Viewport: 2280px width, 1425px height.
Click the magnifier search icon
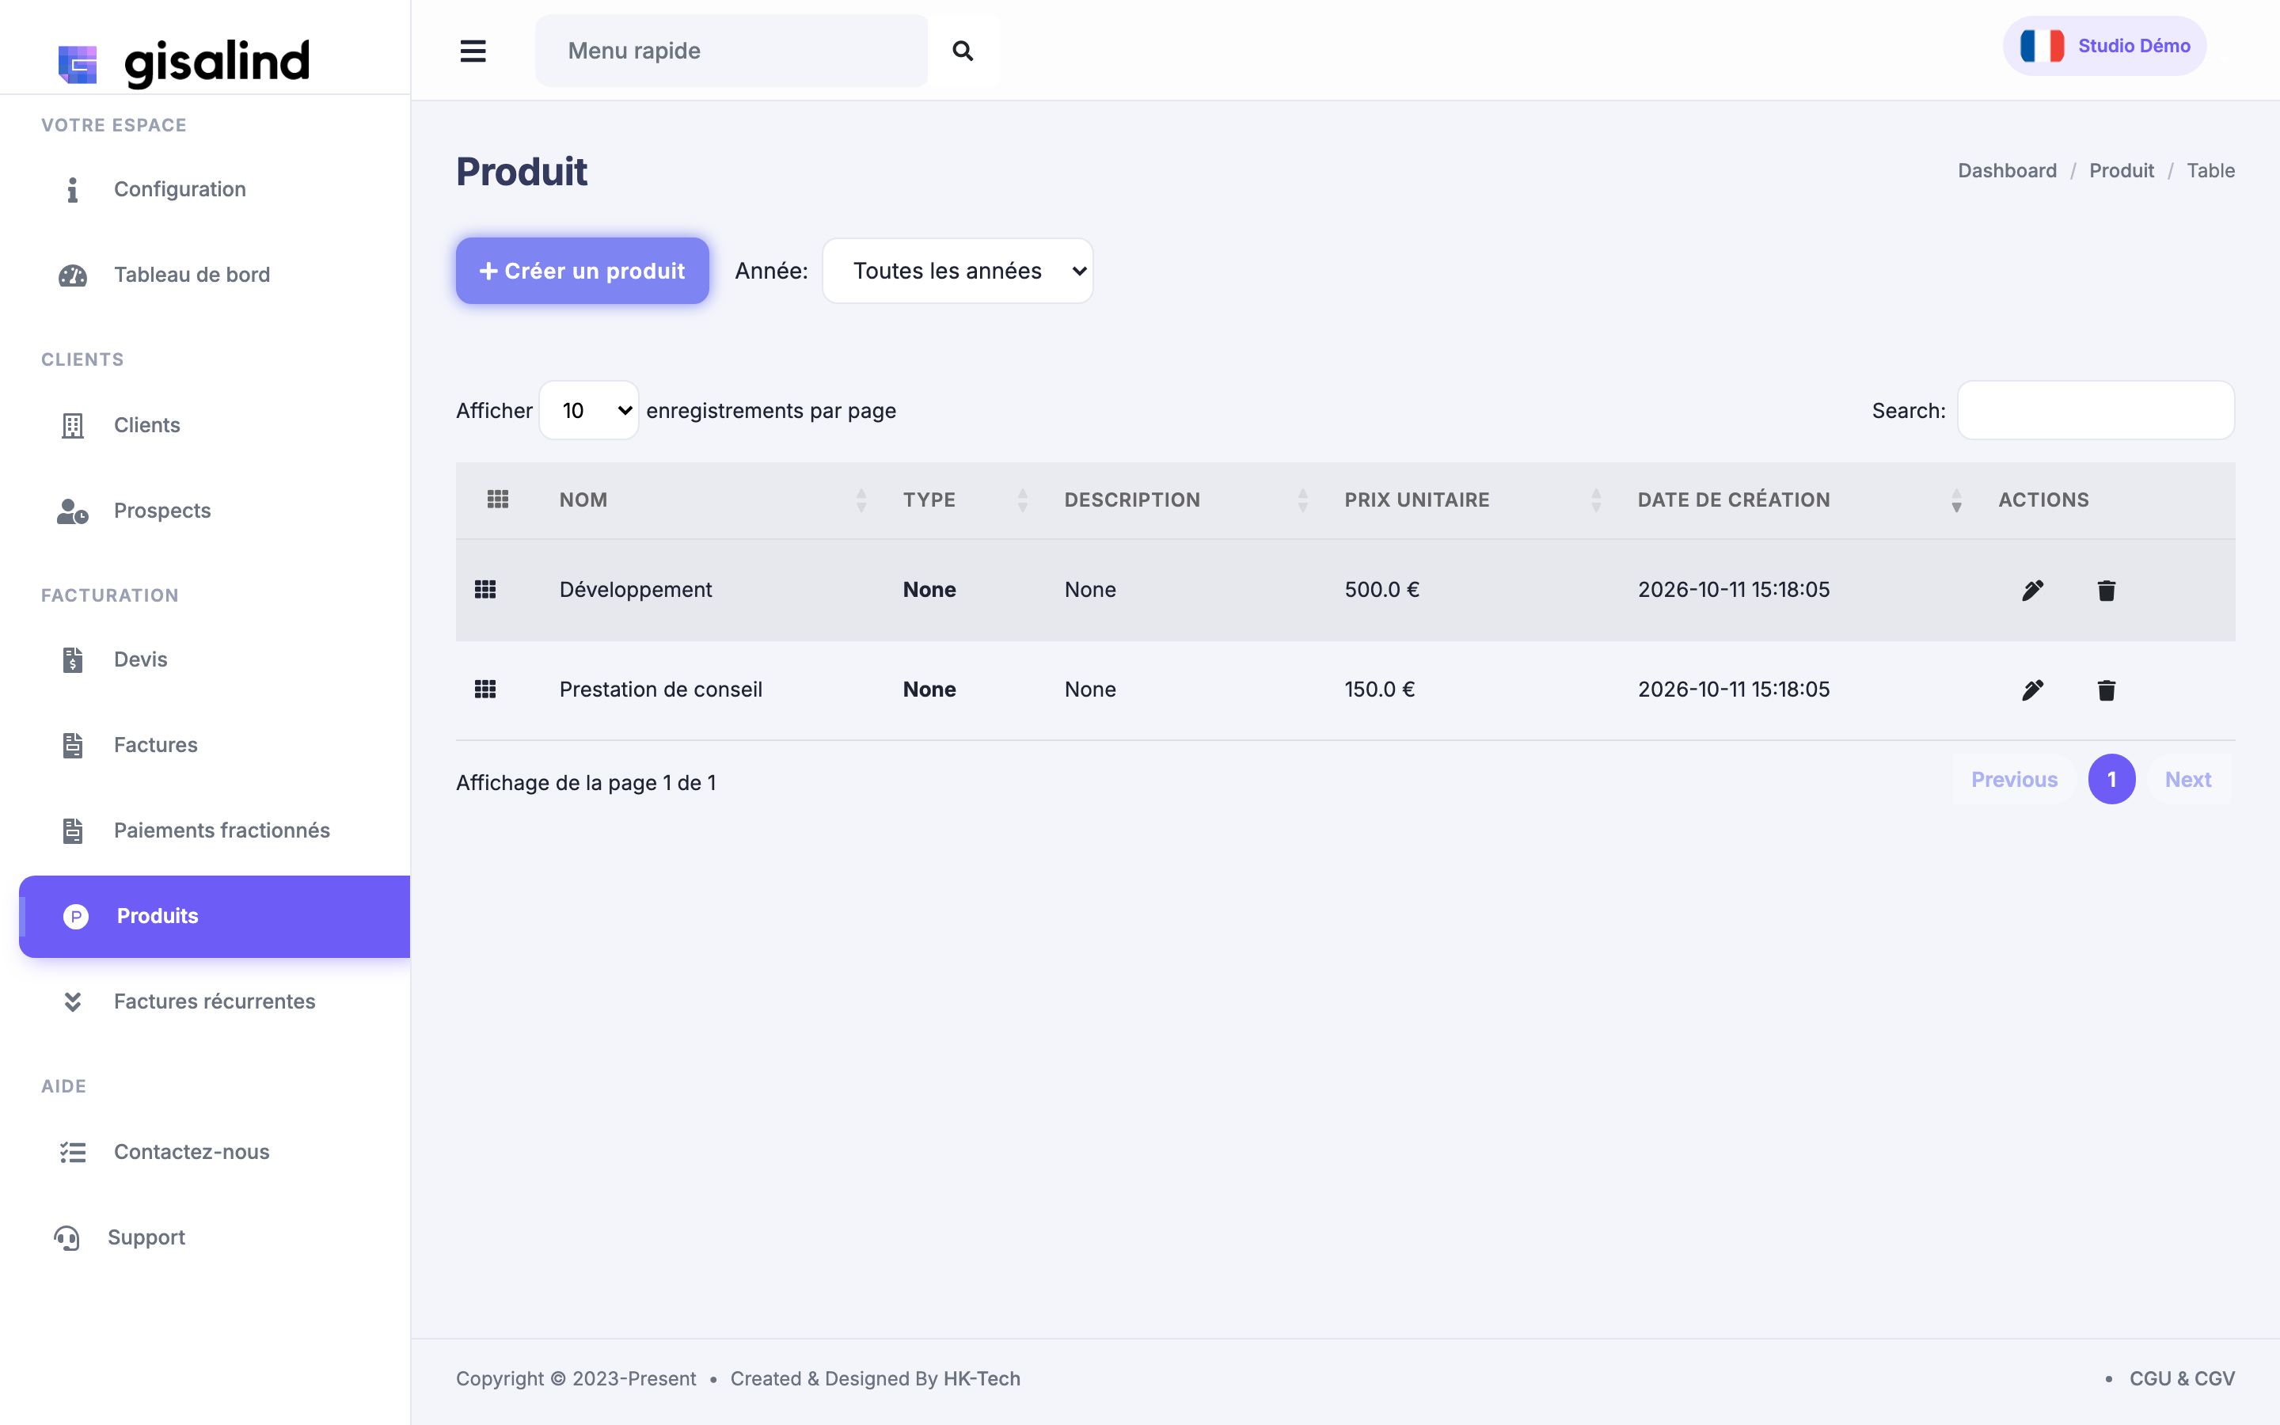pos(962,51)
